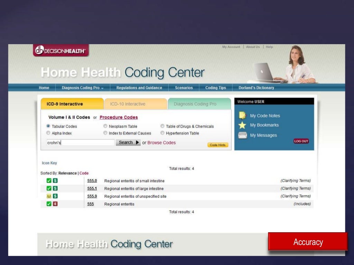
Task: Open My Bookmarks link
Action: pyautogui.click(x=264, y=125)
